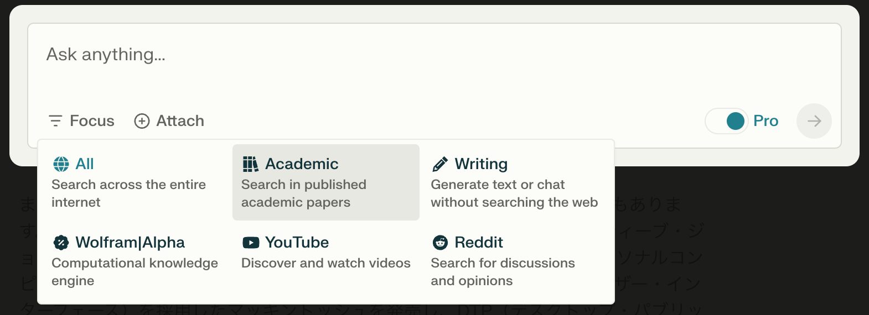Select the Academic focus title

[x=302, y=164]
